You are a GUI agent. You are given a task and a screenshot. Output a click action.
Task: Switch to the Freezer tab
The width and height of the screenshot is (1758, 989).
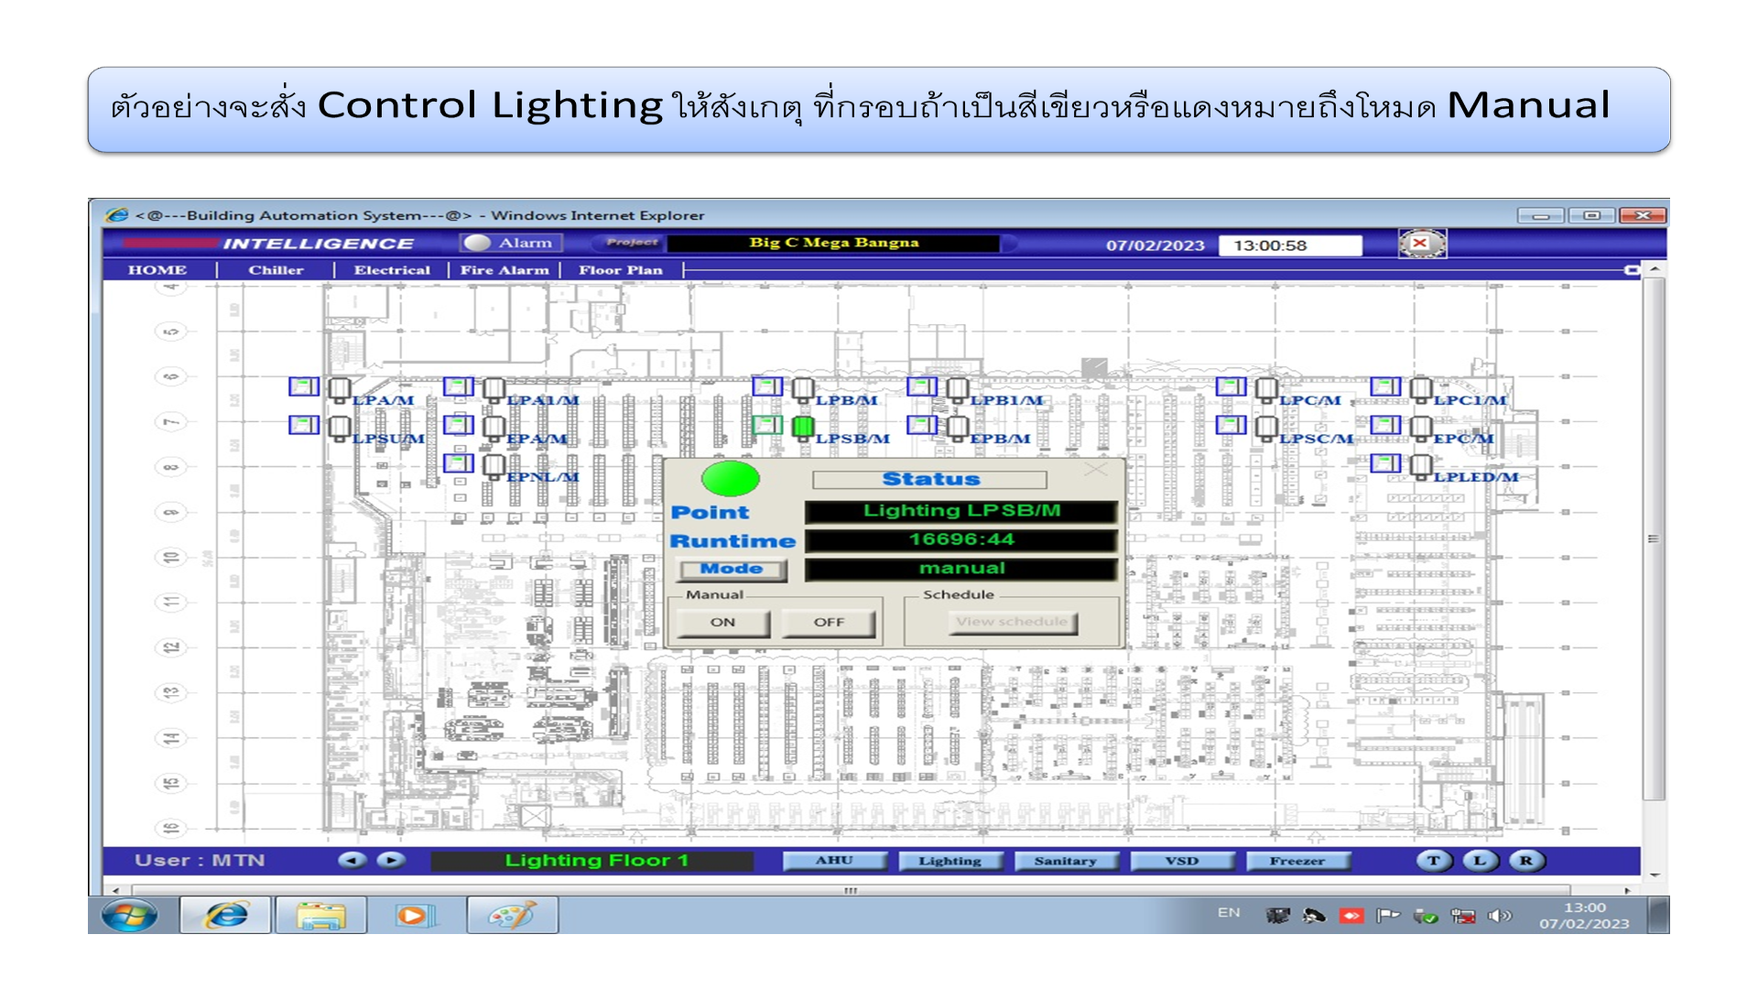tap(1297, 861)
